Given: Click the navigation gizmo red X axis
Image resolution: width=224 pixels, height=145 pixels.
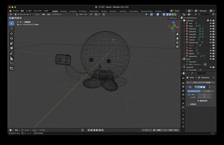Looking at the screenshot, I should [x=178, y=27].
